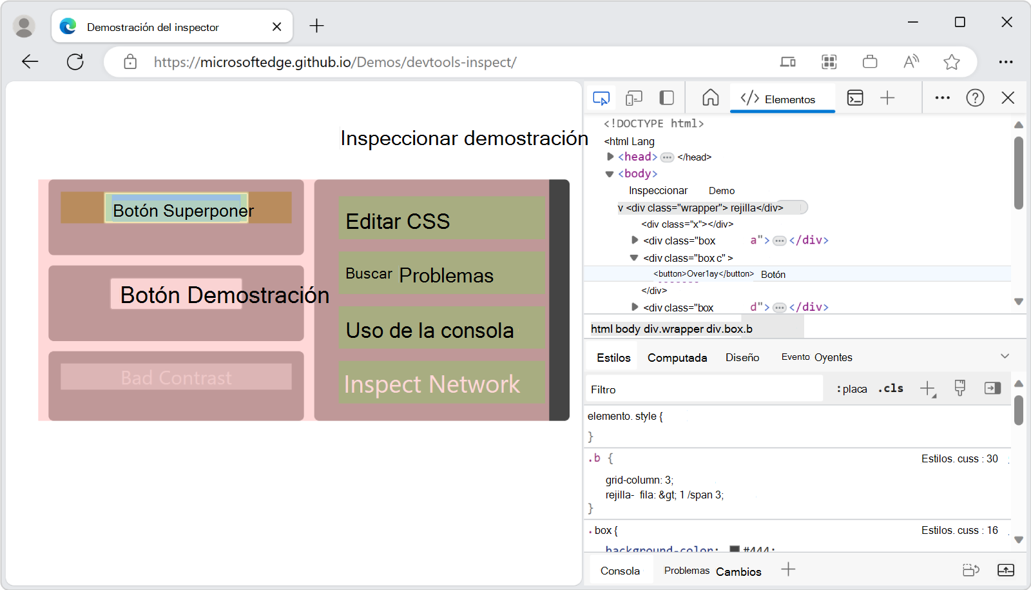
Task: Click the Inspect Network link
Action: pos(432,384)
